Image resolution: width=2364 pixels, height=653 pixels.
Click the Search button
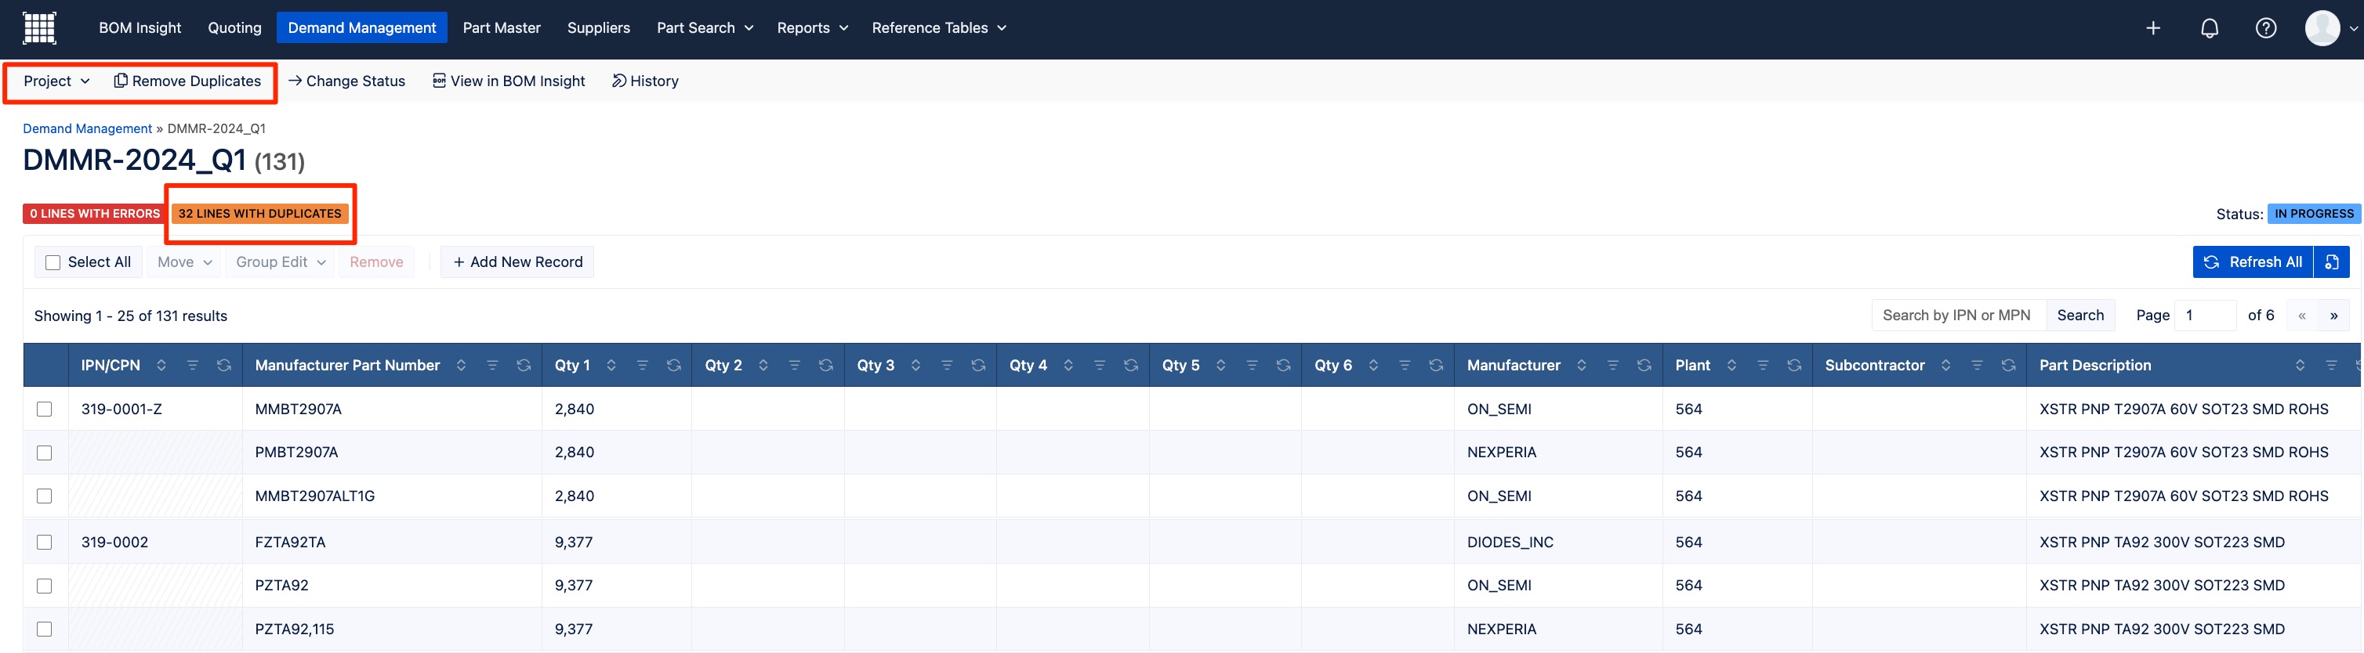[x=2080, y=316]
